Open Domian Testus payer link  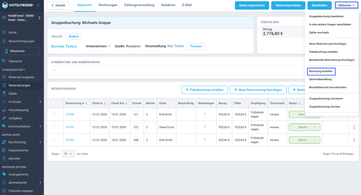click(x=64, y=46)
